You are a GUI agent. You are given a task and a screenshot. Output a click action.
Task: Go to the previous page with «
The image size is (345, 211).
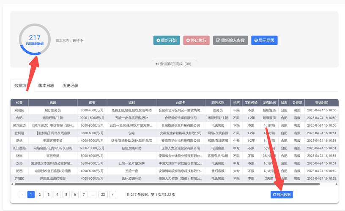coord(22,195)
